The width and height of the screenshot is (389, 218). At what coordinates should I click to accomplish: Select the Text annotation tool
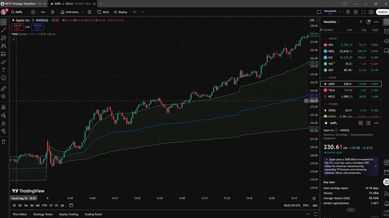tap(4, 70)
